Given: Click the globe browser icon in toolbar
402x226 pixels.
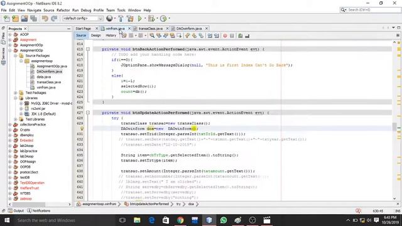Looking at the screenshot, I should pos(109,18).
